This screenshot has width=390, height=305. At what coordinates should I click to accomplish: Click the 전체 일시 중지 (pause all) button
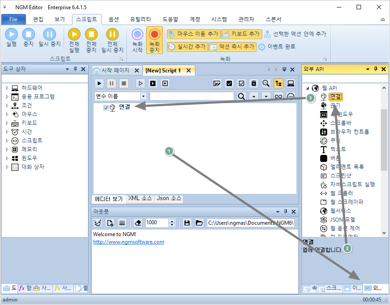(x=112, y=40)
